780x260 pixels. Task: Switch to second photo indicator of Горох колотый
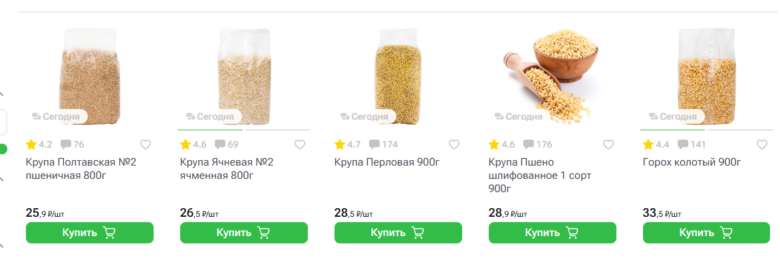739,130
